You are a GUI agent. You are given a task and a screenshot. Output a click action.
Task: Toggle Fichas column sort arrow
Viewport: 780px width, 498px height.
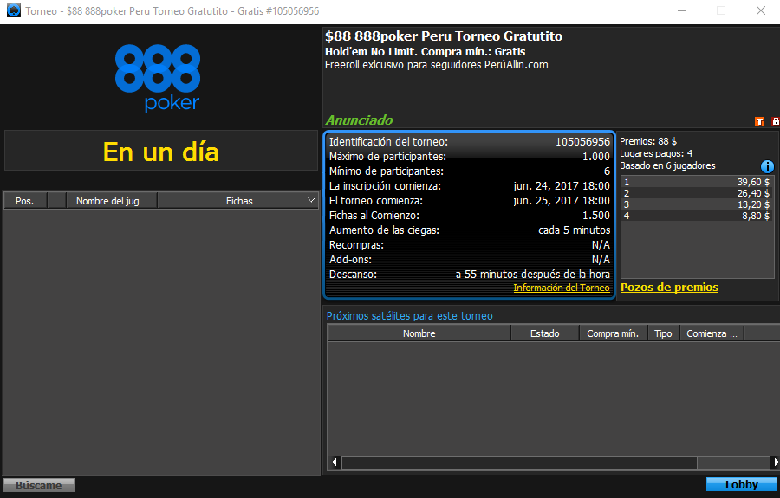coord(311,200)
